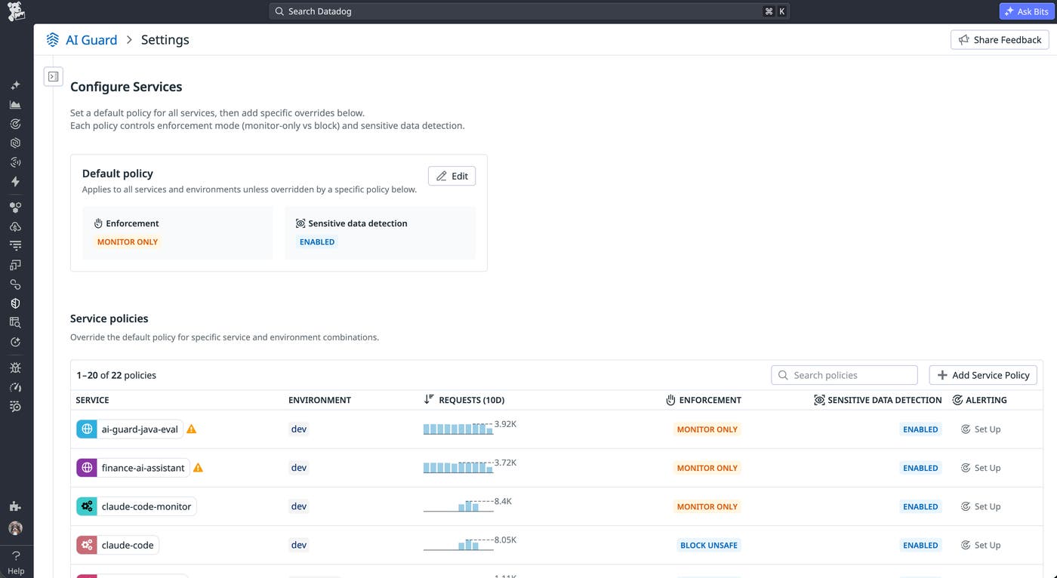Screen dimensions: 1057x578
Task: Click MONITOR ONLY badge for ai-guard-java-eval
Action: point(707,429)
